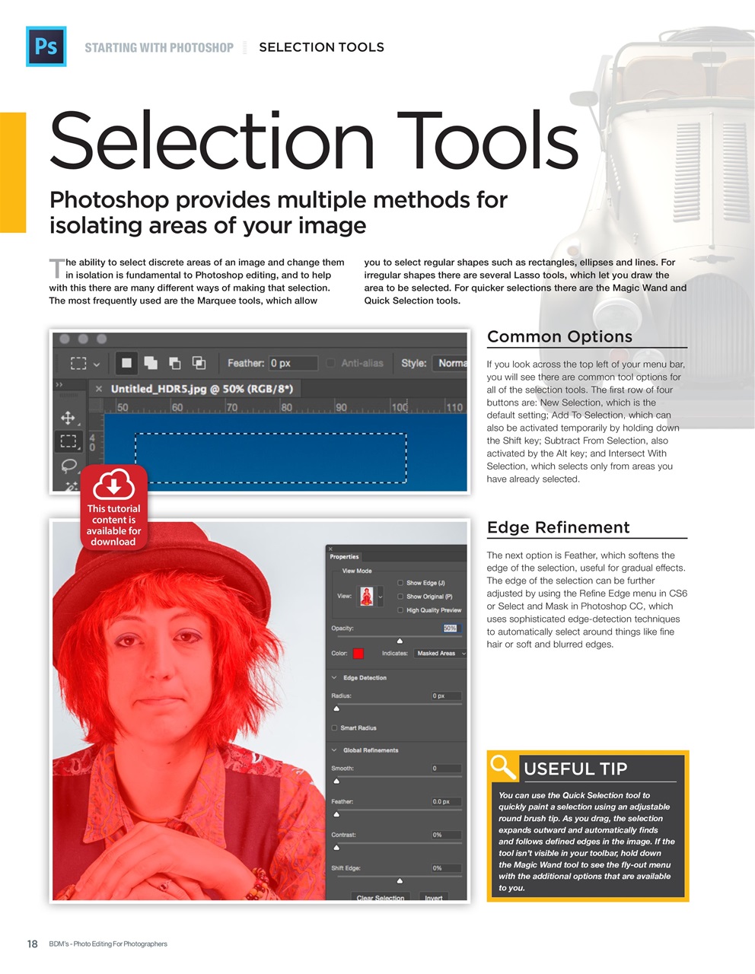Image resolution: width=755 pixels, height=974 pixels.
Task: Click the red tutorial download cloud icon
Action: coord(114,484)
